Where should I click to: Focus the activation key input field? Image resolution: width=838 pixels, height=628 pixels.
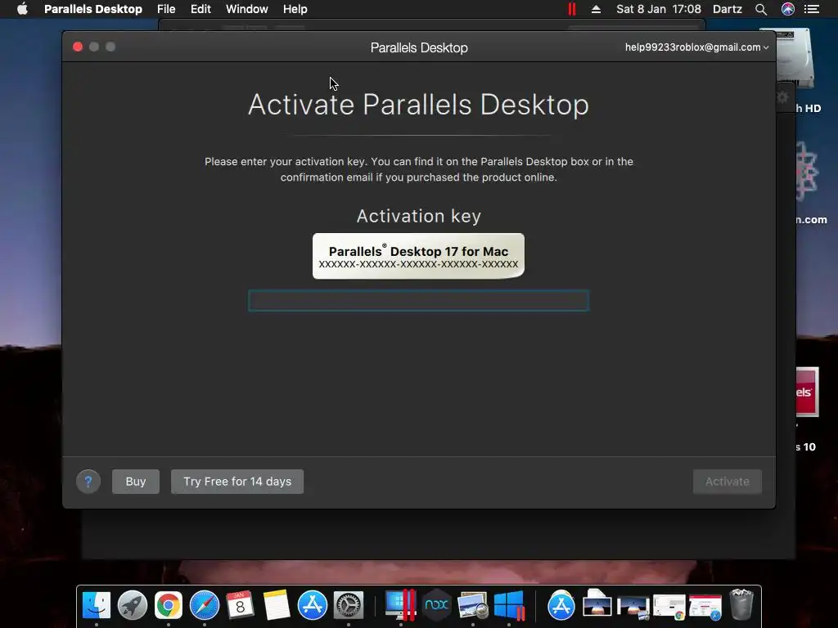pyautogui.click(x=418, y=301)
